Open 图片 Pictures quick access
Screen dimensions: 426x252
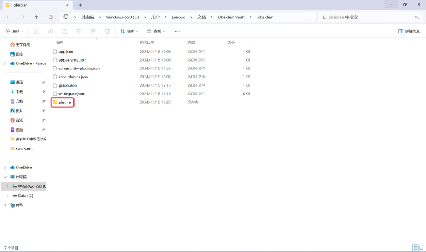[17, 110]
